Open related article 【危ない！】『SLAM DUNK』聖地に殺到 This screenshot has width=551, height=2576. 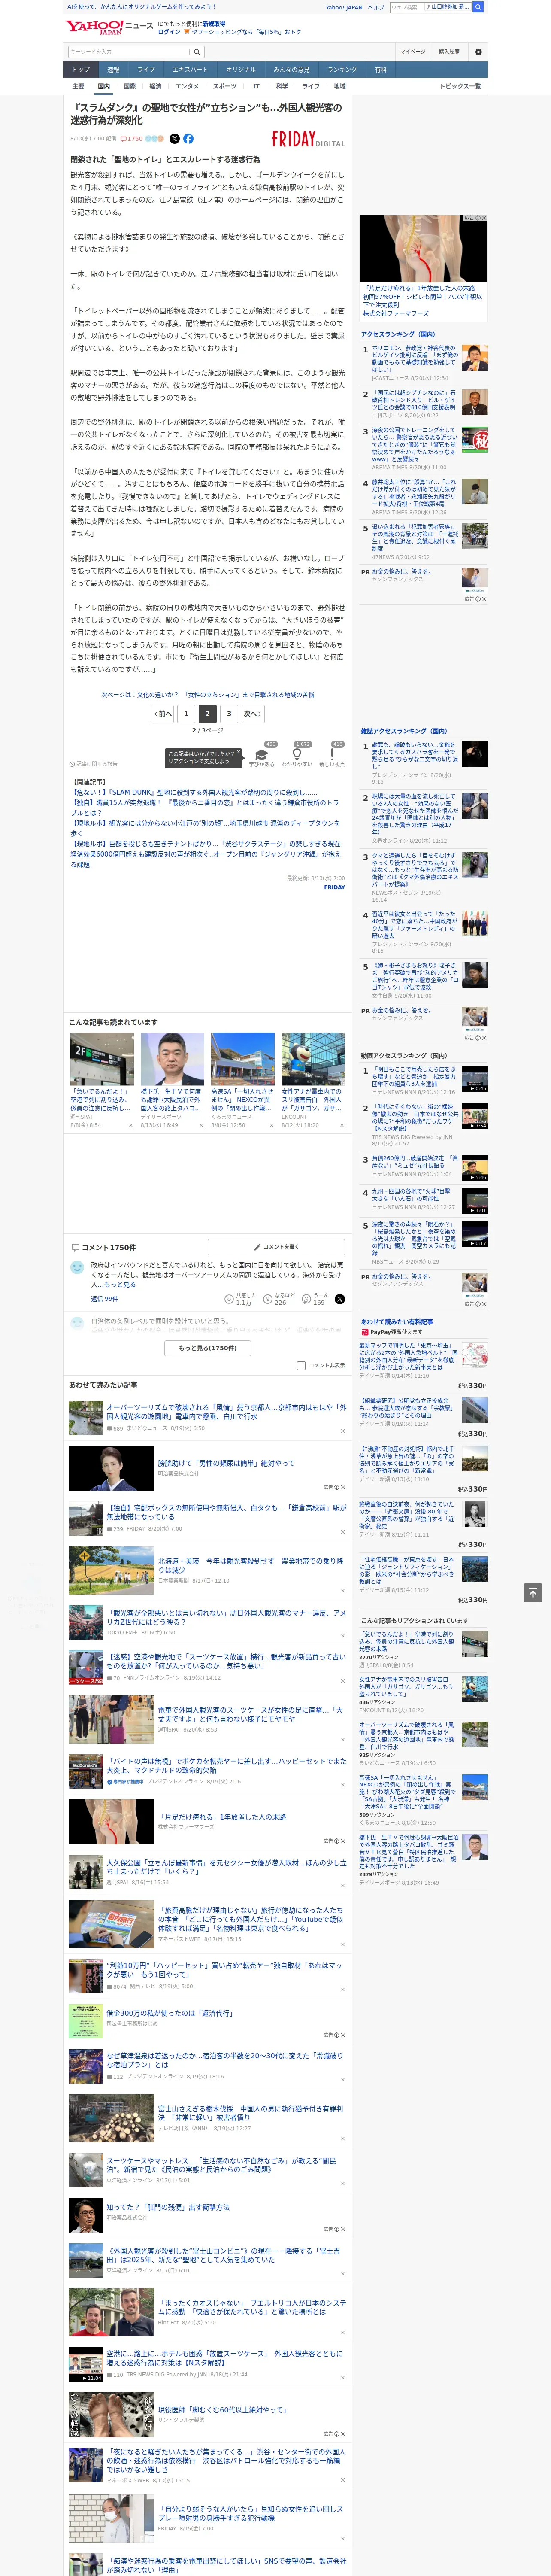(x=194, y=792)
